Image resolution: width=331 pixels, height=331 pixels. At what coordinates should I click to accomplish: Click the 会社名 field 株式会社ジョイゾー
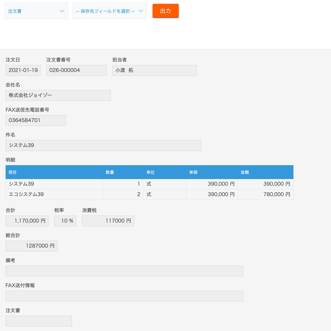pyautogui.click(x=58, y=95)
